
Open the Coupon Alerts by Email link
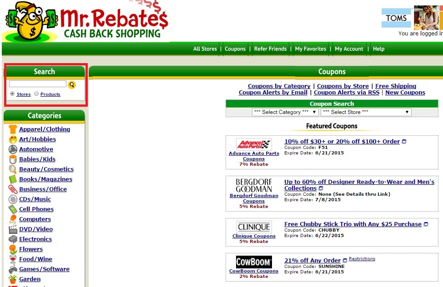pos(273,93)
